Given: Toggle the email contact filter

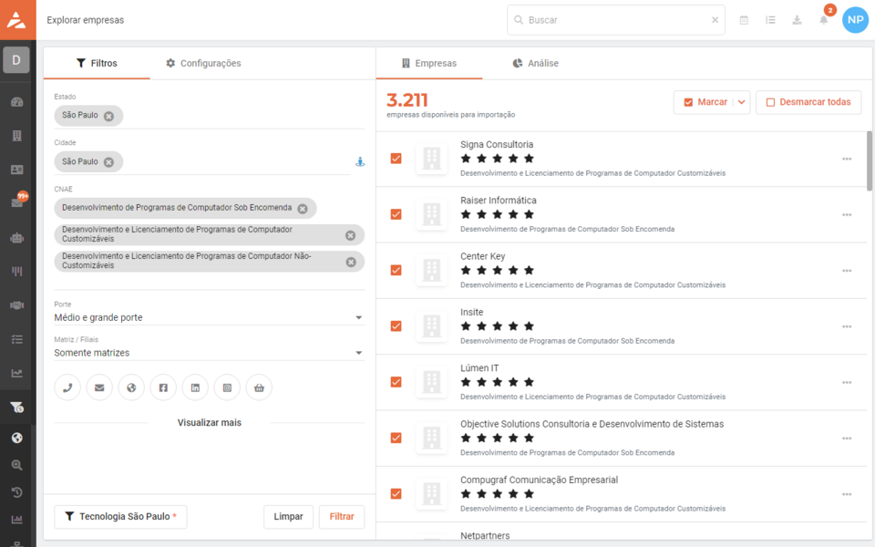Looking at the screenshot, I should coord(99,387).
